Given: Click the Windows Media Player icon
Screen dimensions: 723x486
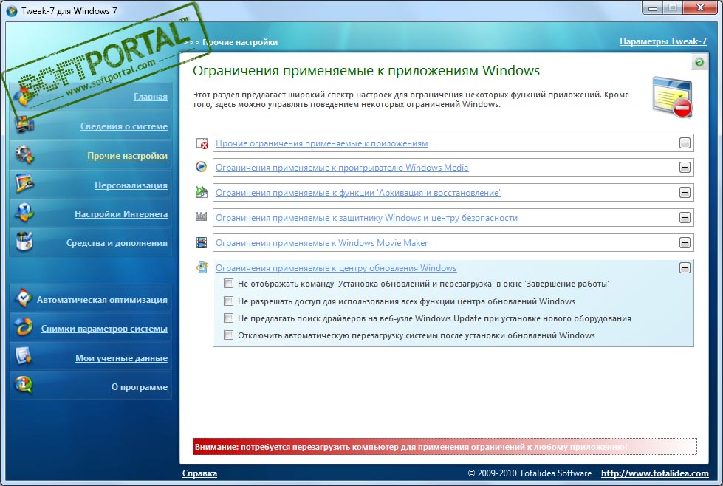Looking at the screenshot, I should coord(202,167).
